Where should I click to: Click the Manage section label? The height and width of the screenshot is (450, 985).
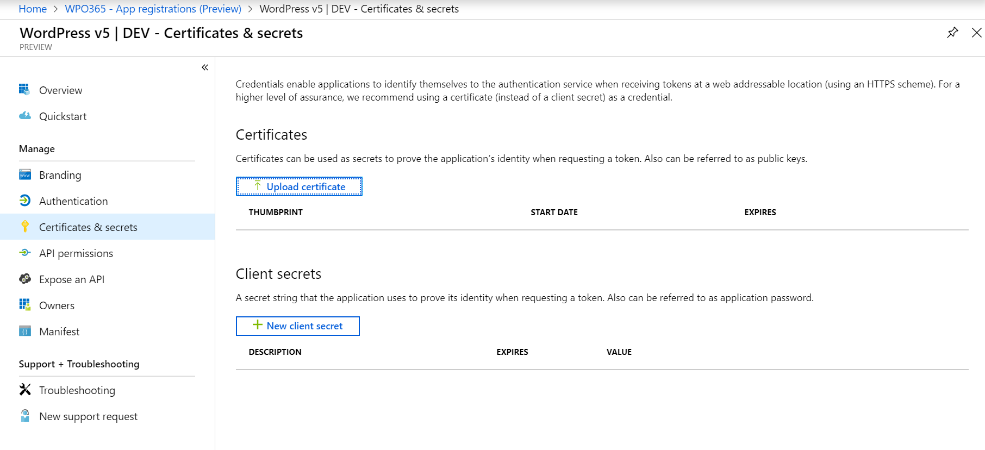click(x=37, y=149)
